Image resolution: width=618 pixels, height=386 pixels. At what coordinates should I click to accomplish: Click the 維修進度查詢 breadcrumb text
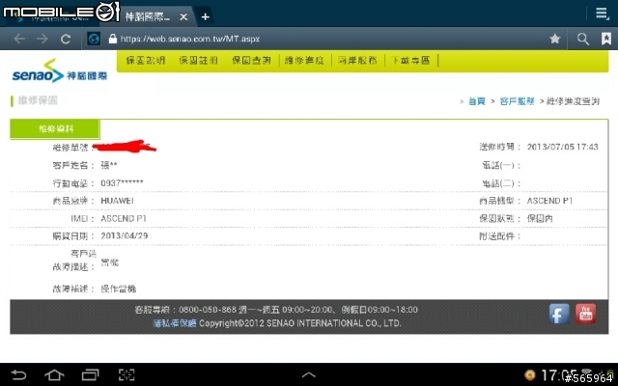pos(573,101)
